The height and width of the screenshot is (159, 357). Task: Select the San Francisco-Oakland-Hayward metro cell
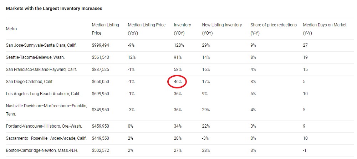pyautogui.click(x=41, y=70)
